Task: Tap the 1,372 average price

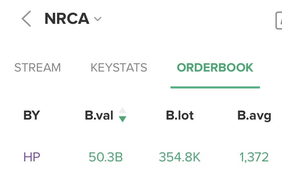Action: 254,157
